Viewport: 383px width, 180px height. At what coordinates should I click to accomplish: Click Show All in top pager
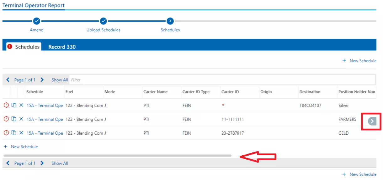coord(60,80)
